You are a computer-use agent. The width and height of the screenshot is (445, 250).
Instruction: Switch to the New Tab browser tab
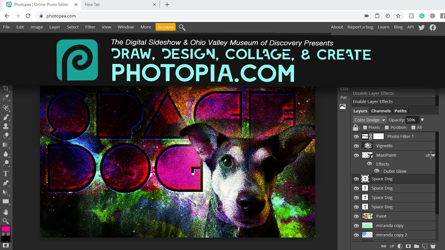coord(121,5)
